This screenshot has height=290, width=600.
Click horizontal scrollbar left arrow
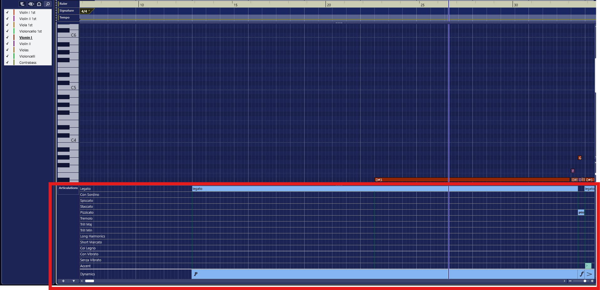tap(82, 281)
